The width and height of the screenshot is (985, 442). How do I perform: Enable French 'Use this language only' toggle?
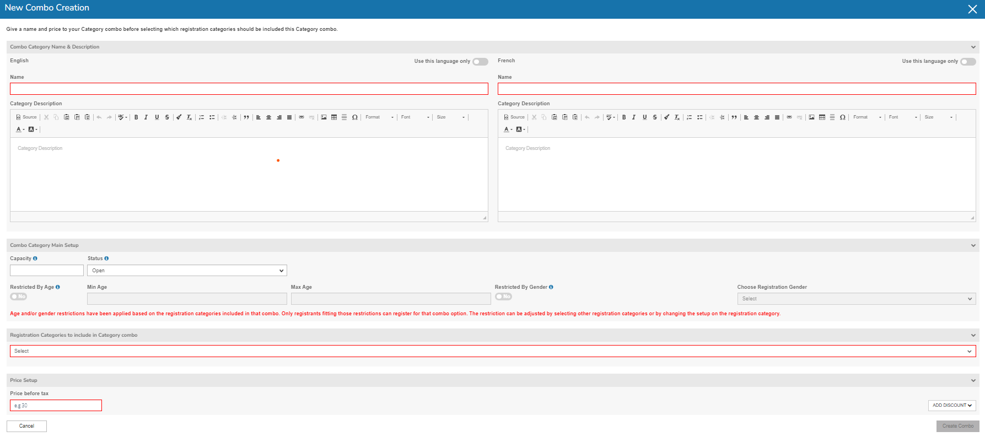tap(968, 62)
